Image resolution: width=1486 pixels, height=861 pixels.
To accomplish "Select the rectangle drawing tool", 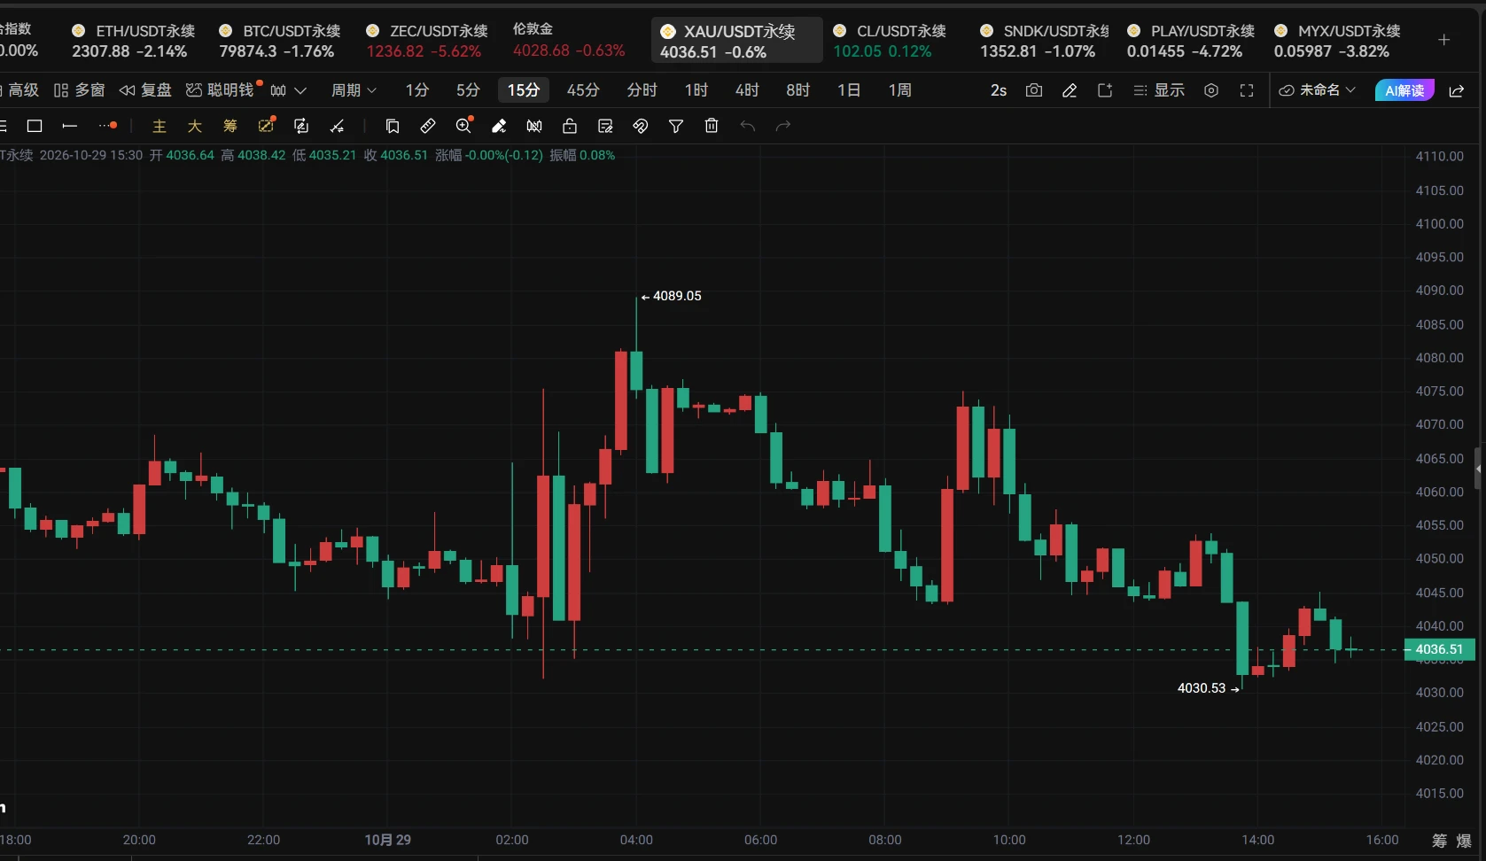I will tap(35, 126).
